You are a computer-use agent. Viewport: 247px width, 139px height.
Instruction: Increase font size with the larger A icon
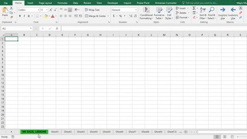pyautogui.click(x=51, y=10)
